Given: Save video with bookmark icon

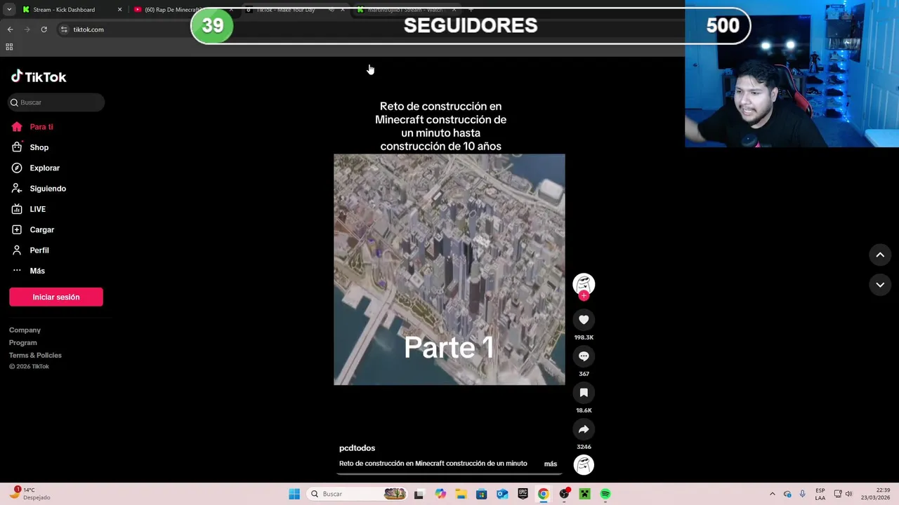Looking at the screenshot, I should (584, 393).
